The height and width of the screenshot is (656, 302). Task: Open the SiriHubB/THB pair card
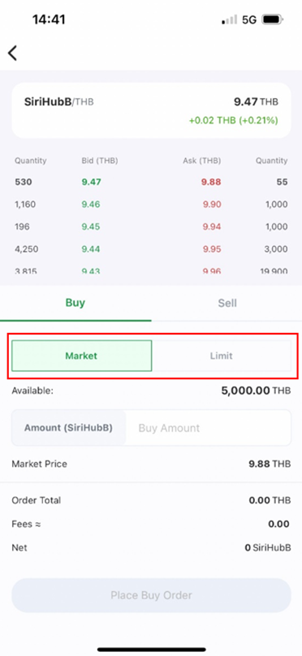[x=151, y=110]
